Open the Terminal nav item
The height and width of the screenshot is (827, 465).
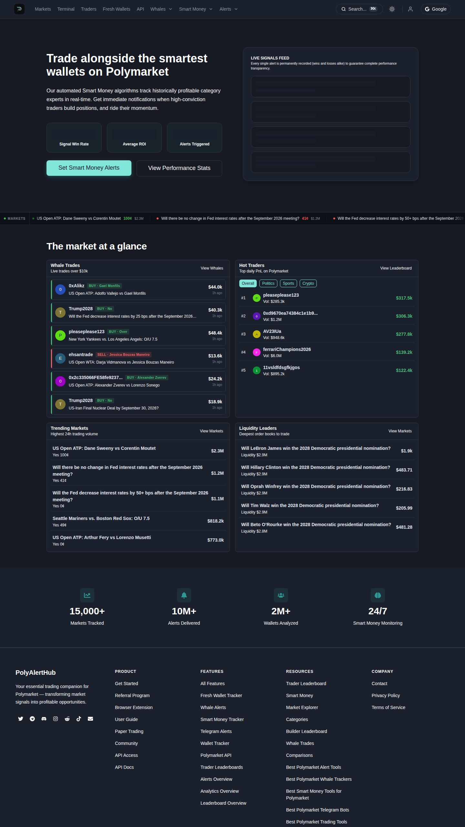coord(66,9)
